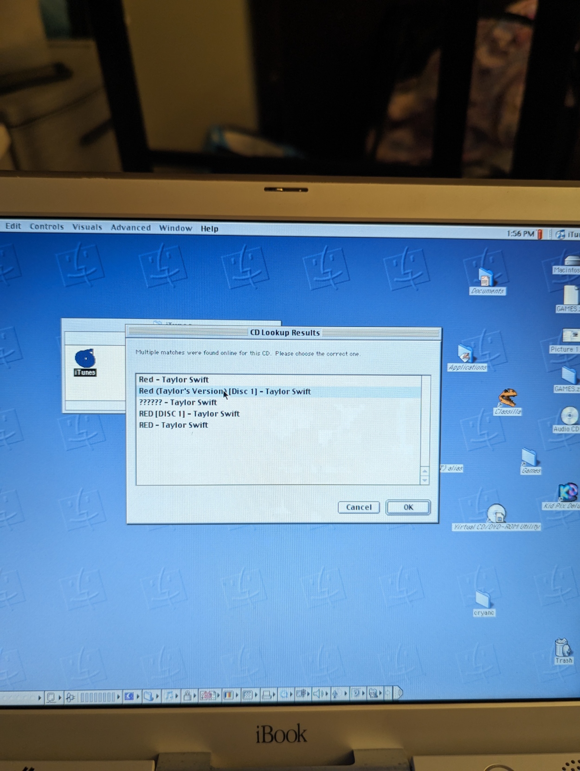This screenshot has height=771, width=580.
Task: Select the Games folder alias
Action: (530, 461)
